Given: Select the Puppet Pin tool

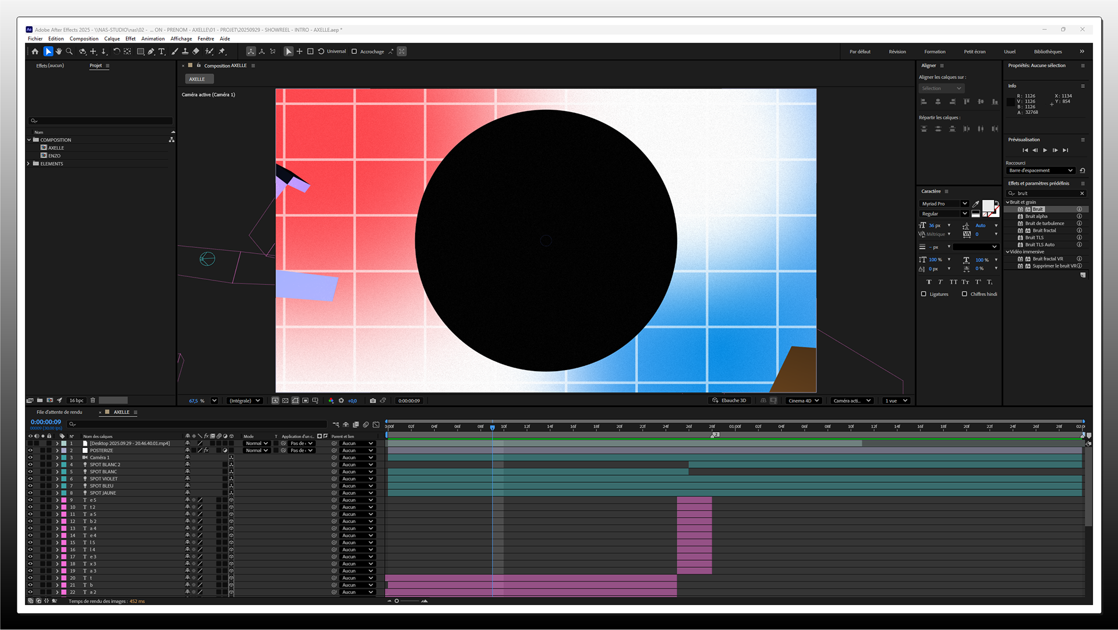Looking at the screenshot, I should tap(222, 51).
